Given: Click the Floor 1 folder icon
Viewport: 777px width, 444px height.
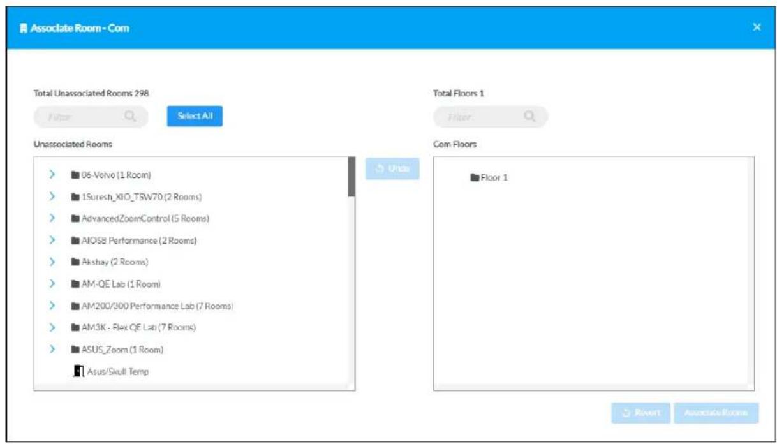Looking at the screenshot, I should [x=474, y=177].
